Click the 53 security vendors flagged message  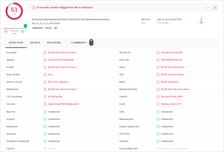coord(65,8)
